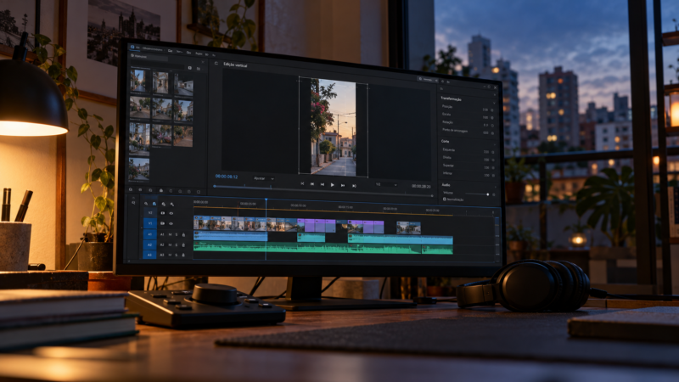The height and width of the screenshot is (382, 679).
Task: Reset the Inferior crop value
Action: pyautogui.click(x=493, y=176)
